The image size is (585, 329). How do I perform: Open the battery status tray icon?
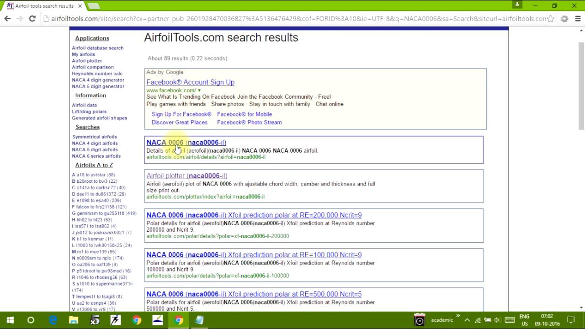click(x=488, y=320)
